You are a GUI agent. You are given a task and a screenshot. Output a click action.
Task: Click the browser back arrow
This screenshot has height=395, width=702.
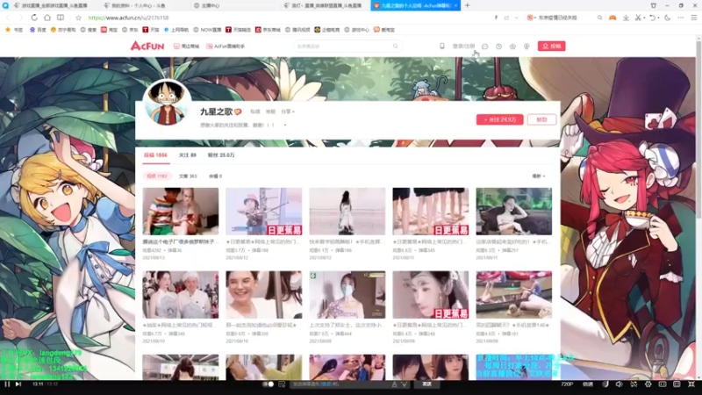click(x=8, y=18)
